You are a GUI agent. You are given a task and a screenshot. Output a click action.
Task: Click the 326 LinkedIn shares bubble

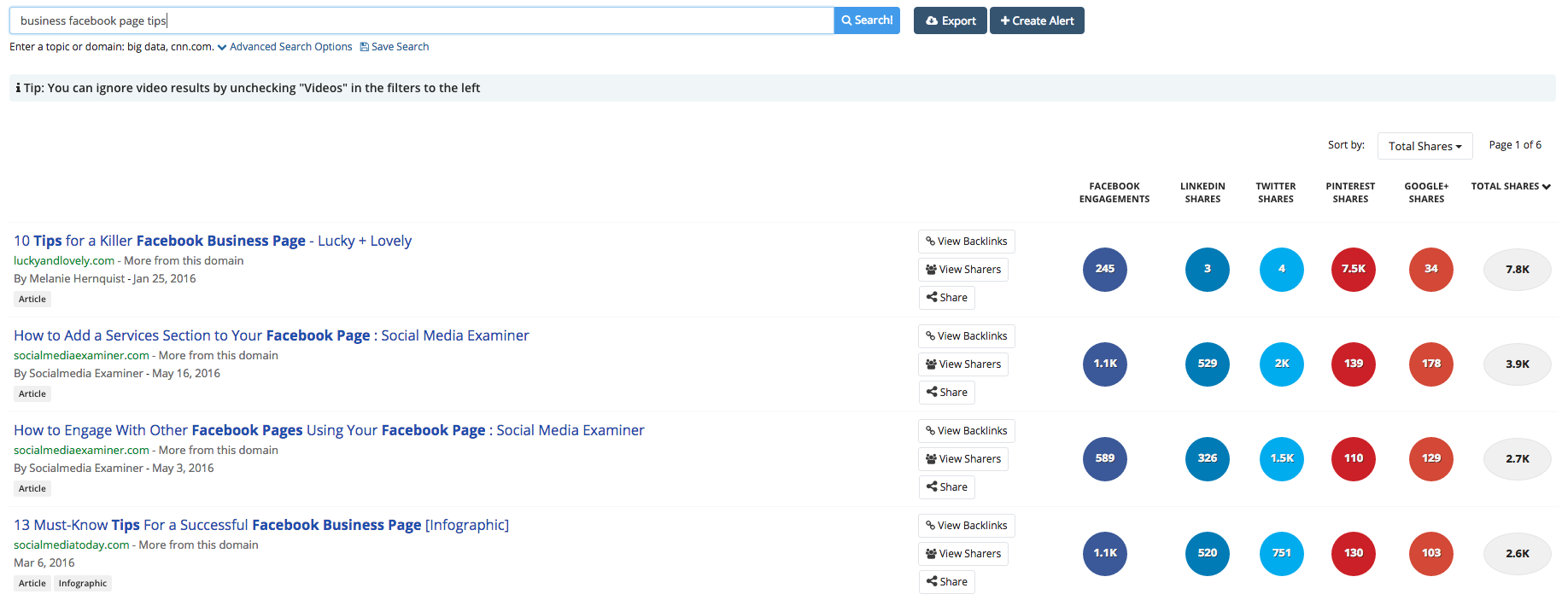(x=1208, y=458)
